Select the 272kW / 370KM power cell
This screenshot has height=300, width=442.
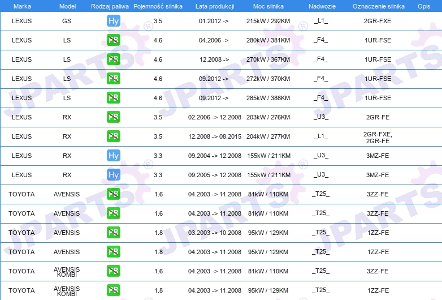268,79
